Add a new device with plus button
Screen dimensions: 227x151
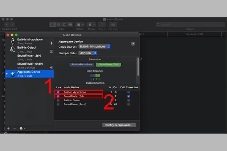click(x=8, y=128)
